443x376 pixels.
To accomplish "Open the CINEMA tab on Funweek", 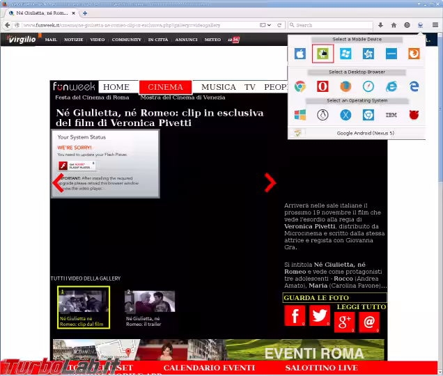I will tap(165, 87).
